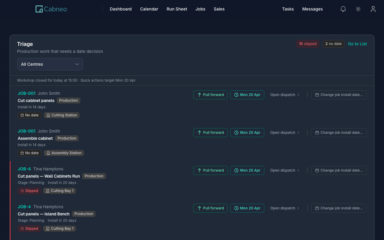Click the red 10 slipped counter badge
Viewport: 384px width, 240px height.
click(307, 44)
